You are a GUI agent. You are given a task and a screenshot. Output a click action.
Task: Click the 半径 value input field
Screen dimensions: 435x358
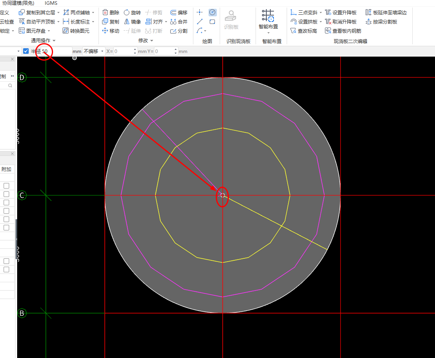click(57, 51)
